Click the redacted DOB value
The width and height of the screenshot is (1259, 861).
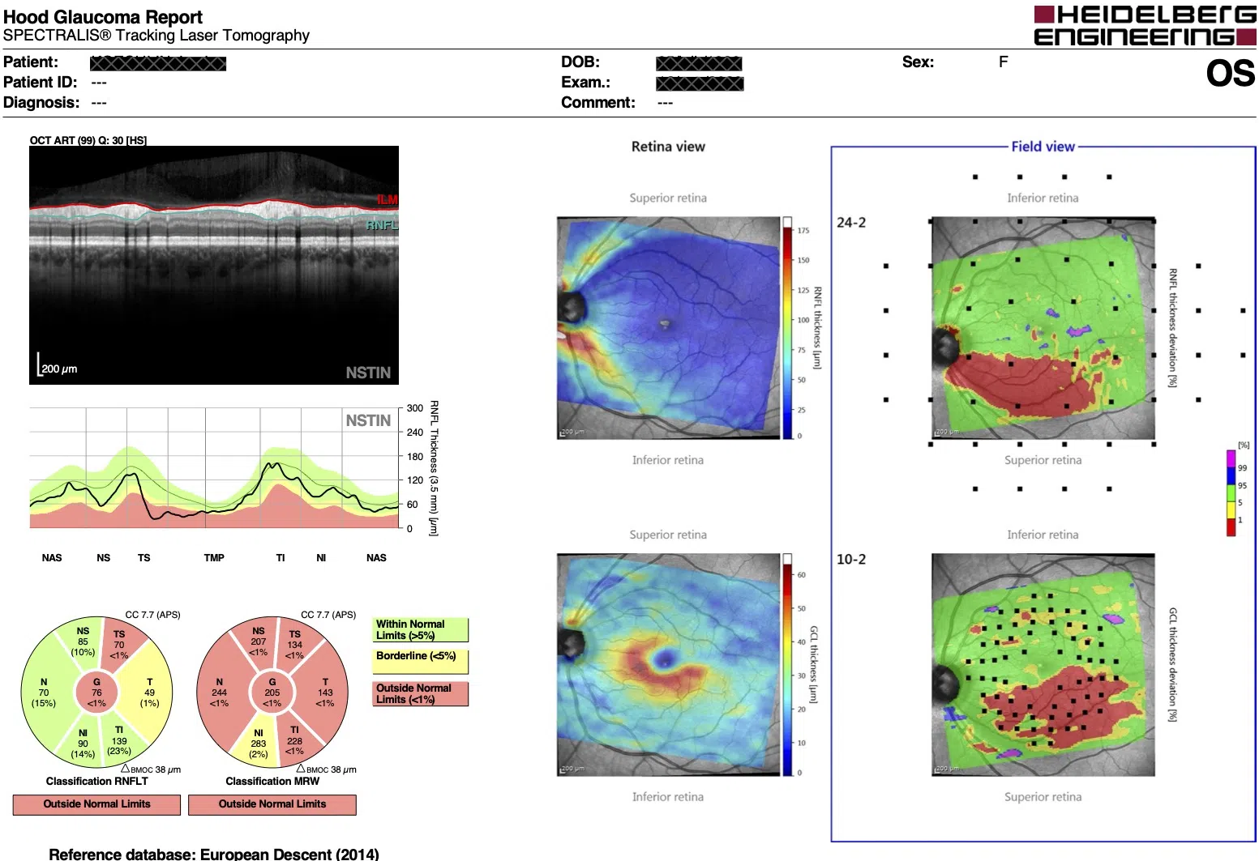pos(699,63)
